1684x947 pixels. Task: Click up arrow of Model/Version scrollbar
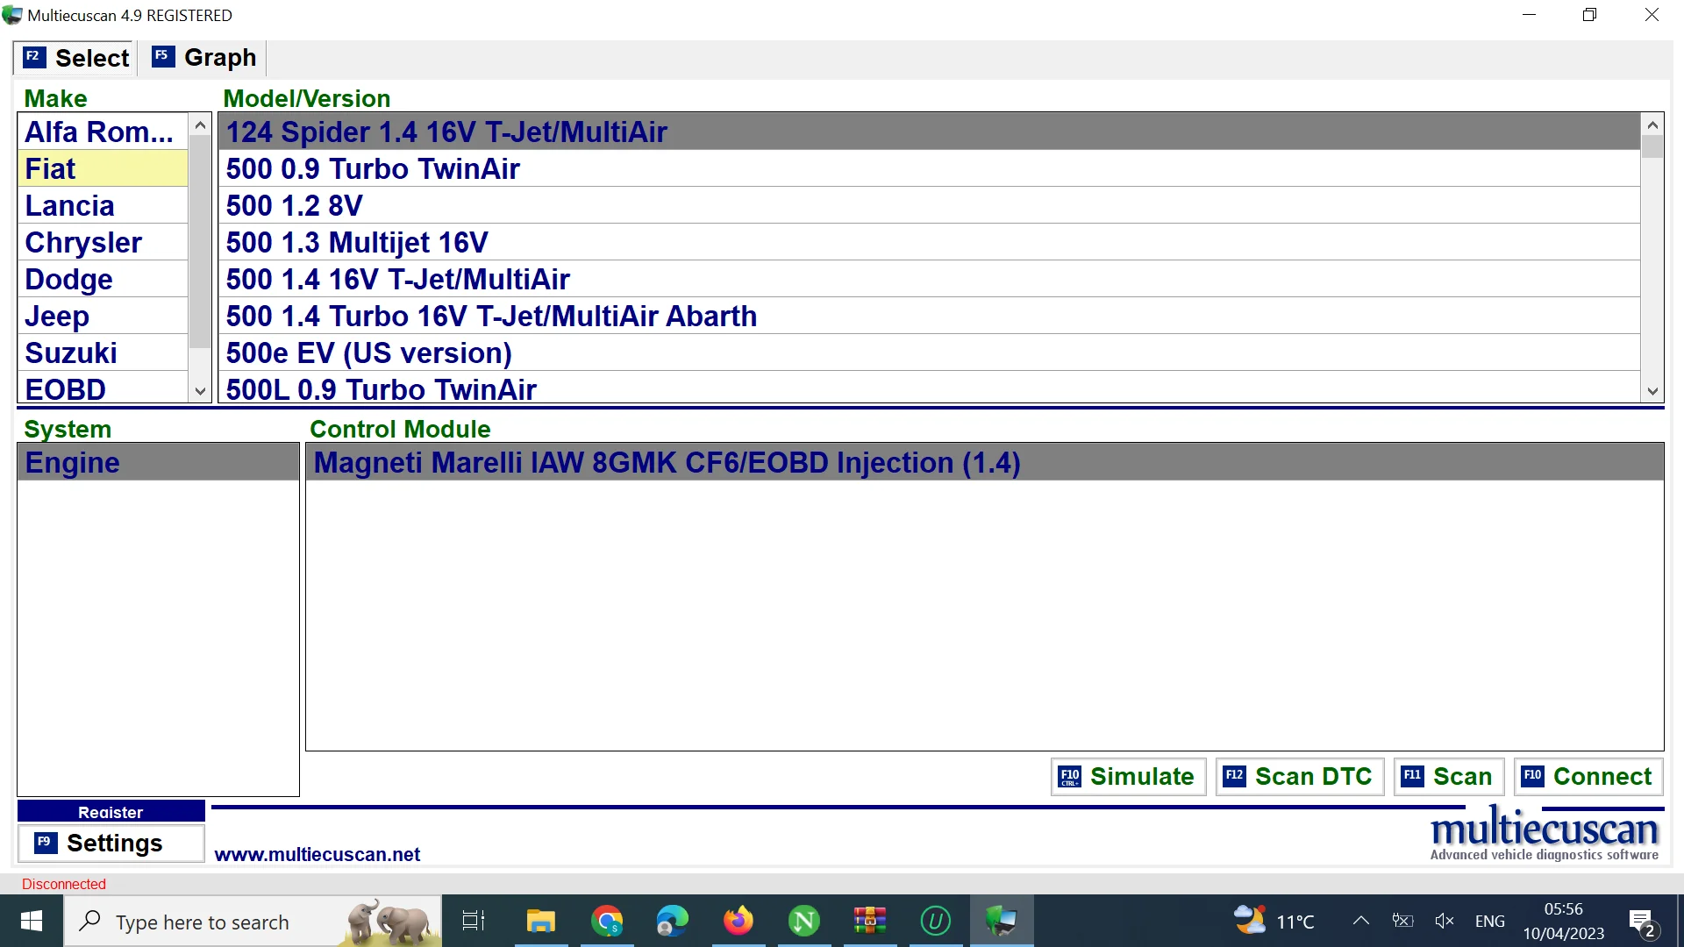point(1652,125)
